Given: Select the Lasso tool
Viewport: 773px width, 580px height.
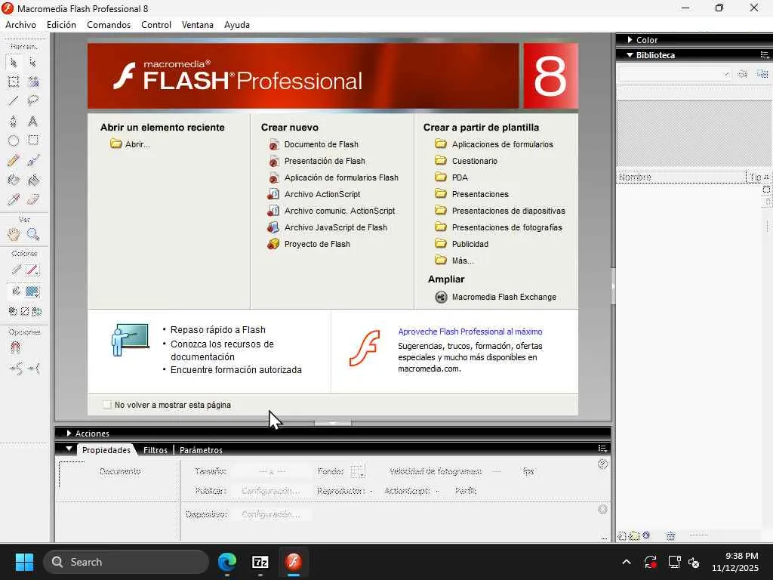Looking at the screenshot, I should click(32, 101).
